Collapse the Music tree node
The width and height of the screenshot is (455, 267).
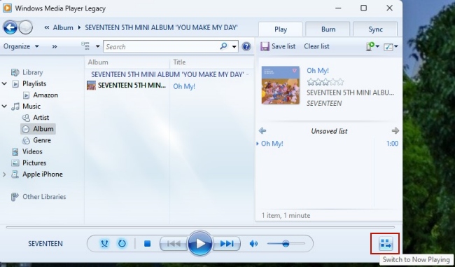tap(4, 107)
